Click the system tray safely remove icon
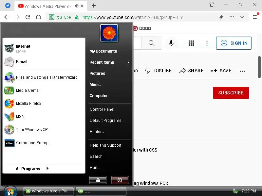Viewport: 262px width, 196px height. (x=235, y=191)
